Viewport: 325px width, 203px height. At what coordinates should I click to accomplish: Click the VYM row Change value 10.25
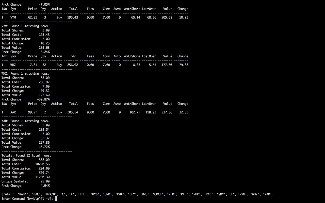184,18
